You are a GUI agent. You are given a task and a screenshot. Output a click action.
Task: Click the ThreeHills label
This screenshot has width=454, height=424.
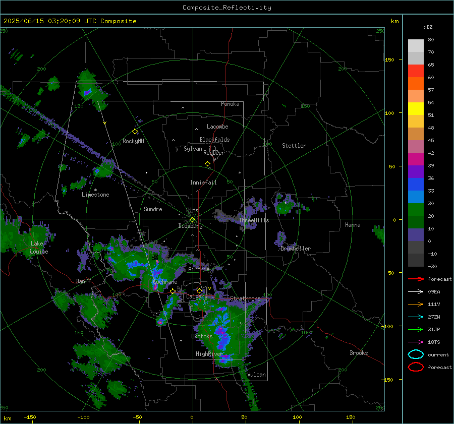(254, 220)
